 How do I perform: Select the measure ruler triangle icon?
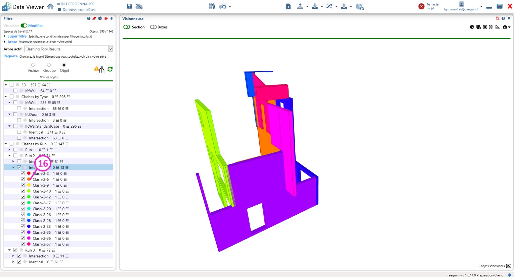pos(498,27)
